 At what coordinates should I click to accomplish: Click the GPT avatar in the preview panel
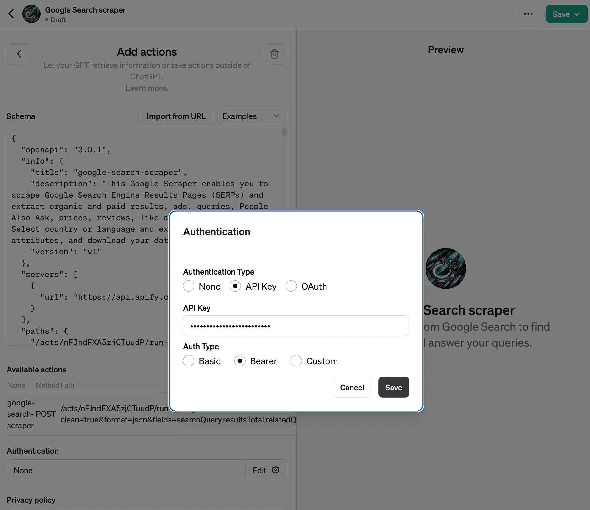pyautogui.click(x=445, y=268)
